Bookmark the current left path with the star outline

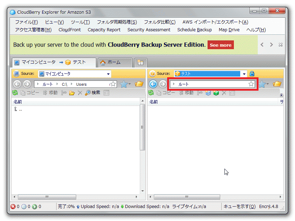click(x=113, y=84)
